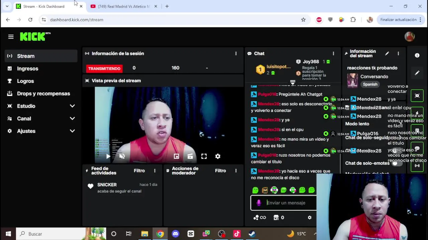
Task: Click the Spanish language tag
Action: click(370, 84)
